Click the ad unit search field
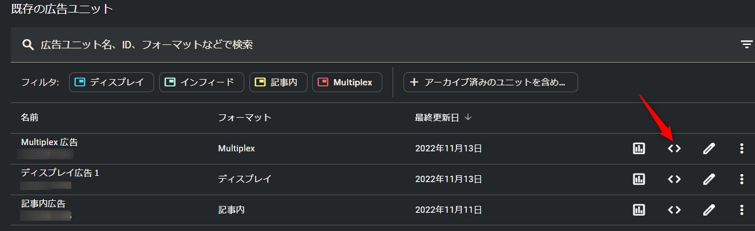 [342, 44]
